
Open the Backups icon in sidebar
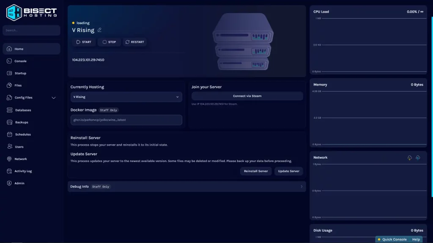pyautogui.click(x=9, y=122)
